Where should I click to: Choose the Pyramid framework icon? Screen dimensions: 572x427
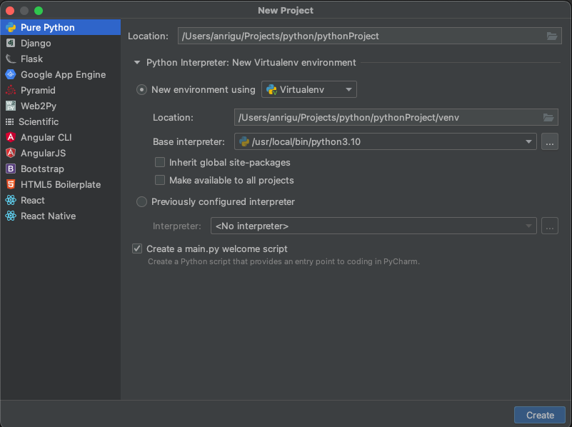click(x=10, y=91)
